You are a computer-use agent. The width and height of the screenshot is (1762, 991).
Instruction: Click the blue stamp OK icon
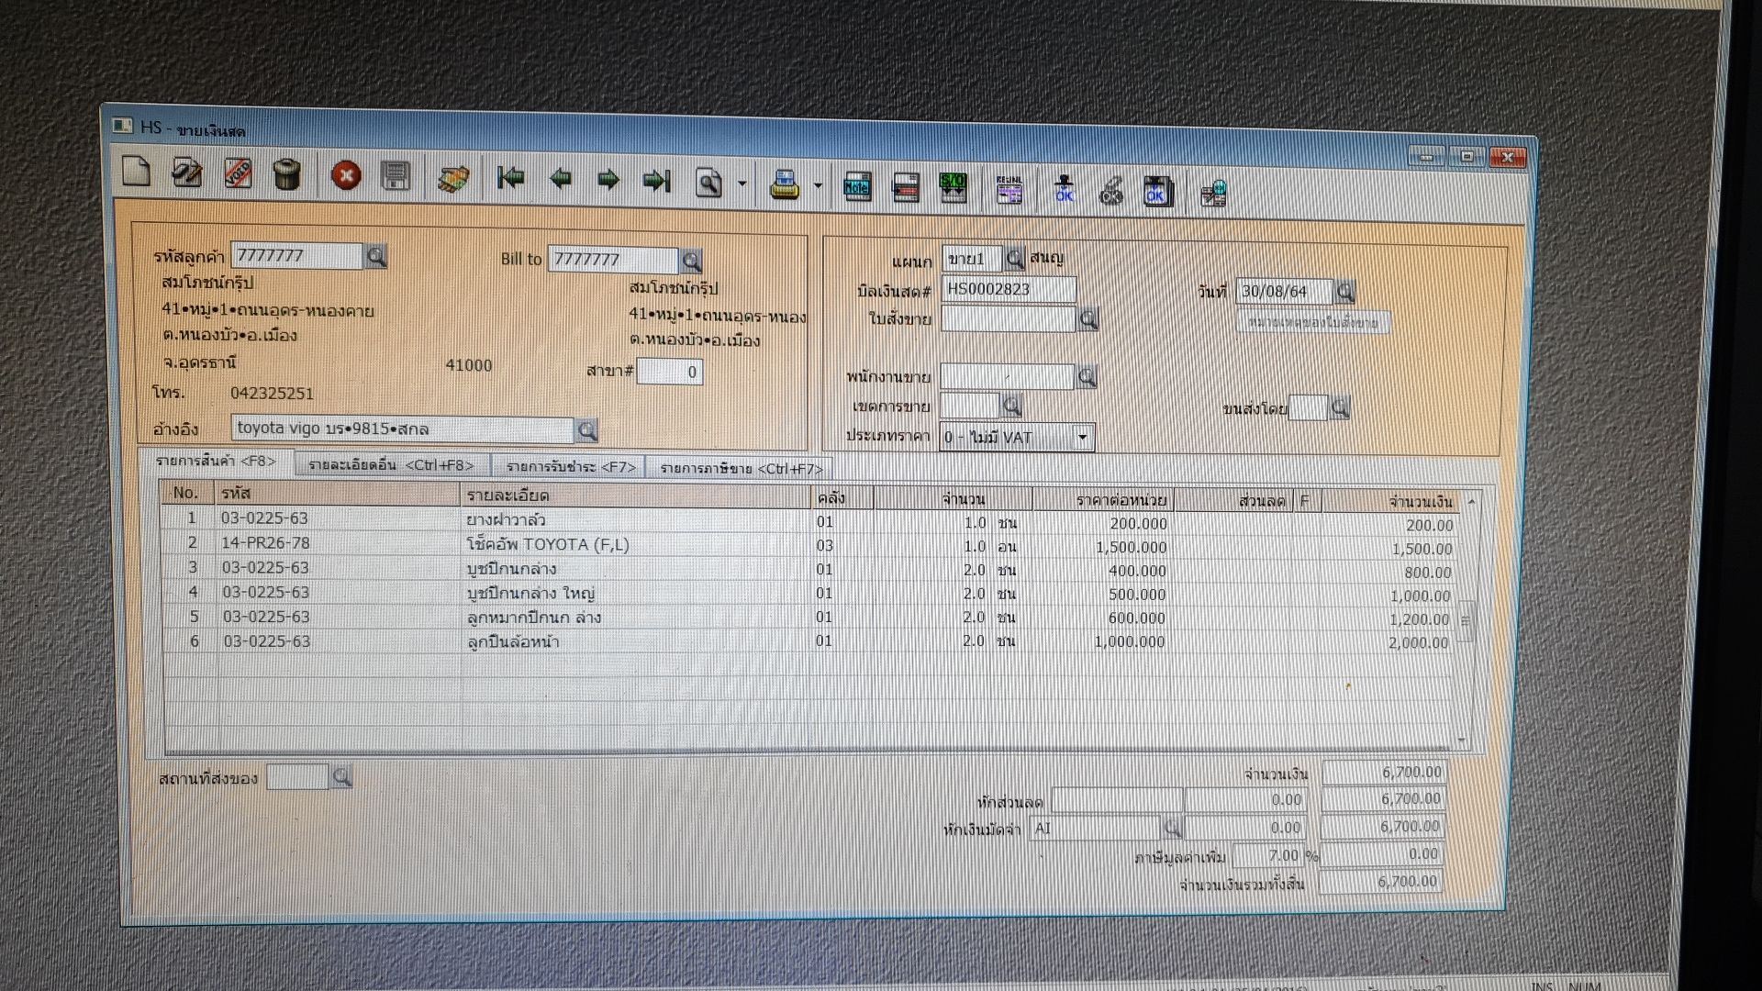point(1064,190)
